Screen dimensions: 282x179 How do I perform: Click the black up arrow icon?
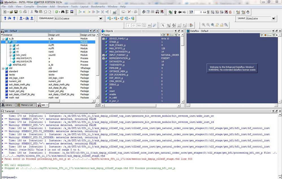pos(175,12)
